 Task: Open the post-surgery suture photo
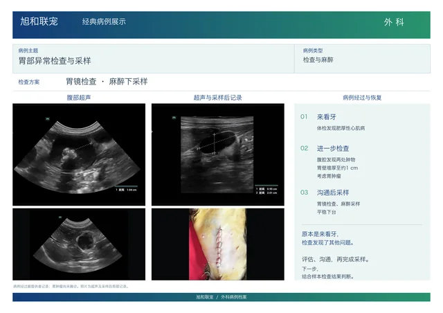[x=218, y=244]
